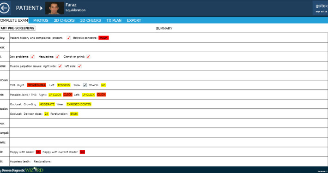
Task: Toggle the Slide checkbox
Action: 85,85
